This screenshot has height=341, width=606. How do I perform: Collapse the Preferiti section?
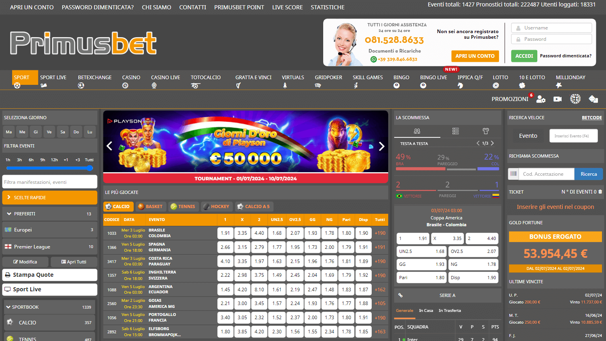click(x=50, y=214)
